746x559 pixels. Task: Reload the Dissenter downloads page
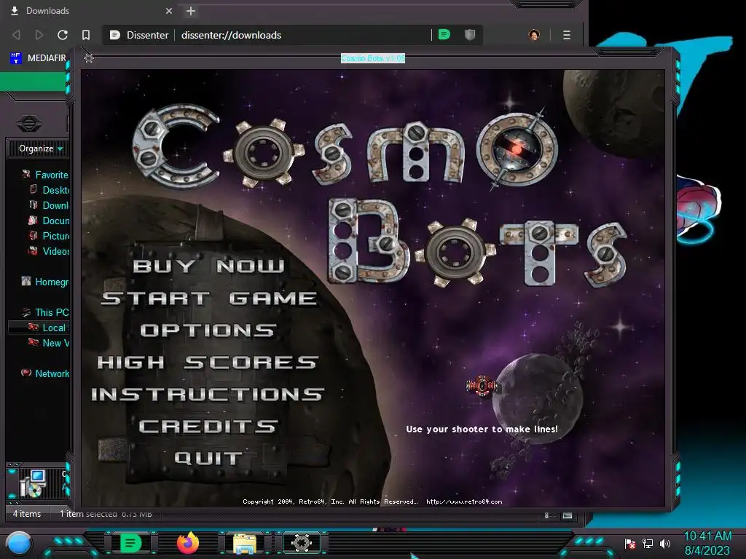63,35
